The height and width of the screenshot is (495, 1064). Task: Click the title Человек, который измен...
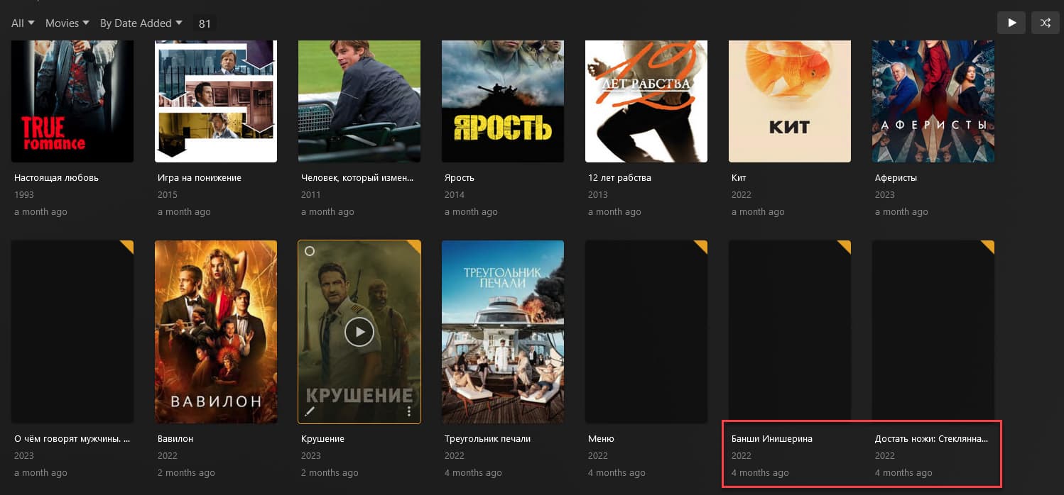[x=357, y=178]
